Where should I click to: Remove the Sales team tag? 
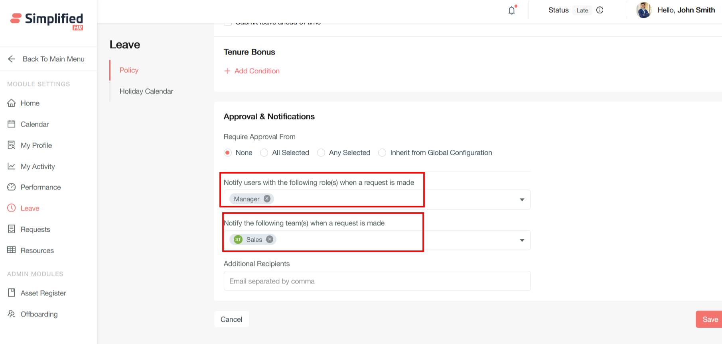(x=270, y=239)
